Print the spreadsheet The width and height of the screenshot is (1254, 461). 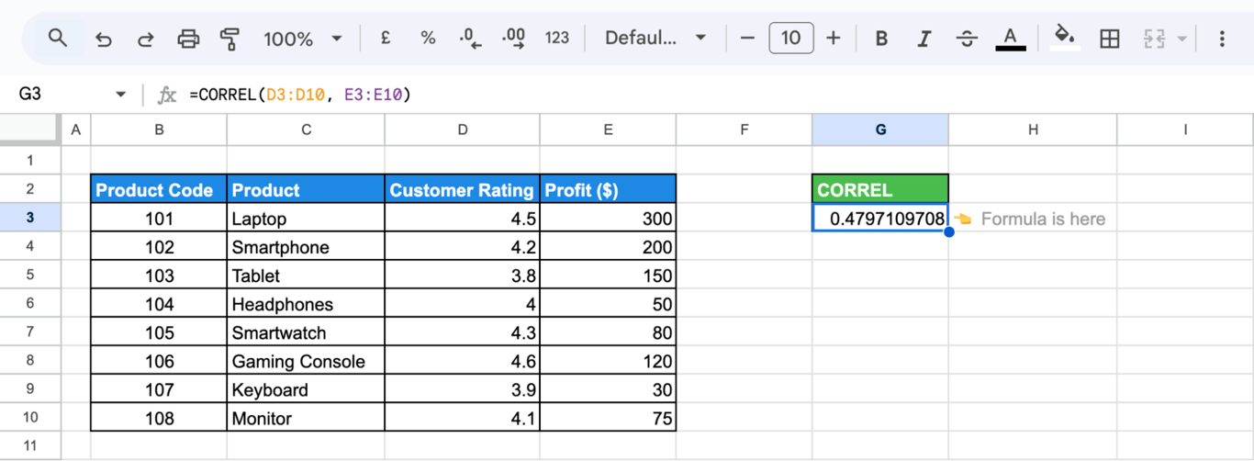click(188, 39)
